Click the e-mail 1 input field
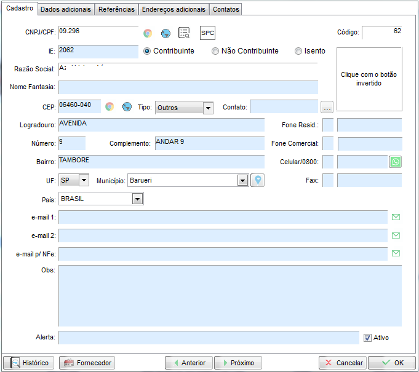Viewport: 419px width, 372px height. pos(223,217)
